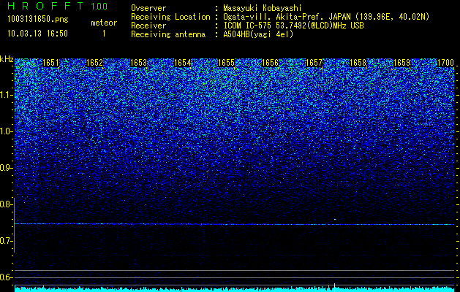Viewport: 460px width, 292px height.
Task: Click the 1651 time label
Action: pyautogui.click(x=50, y=63)
